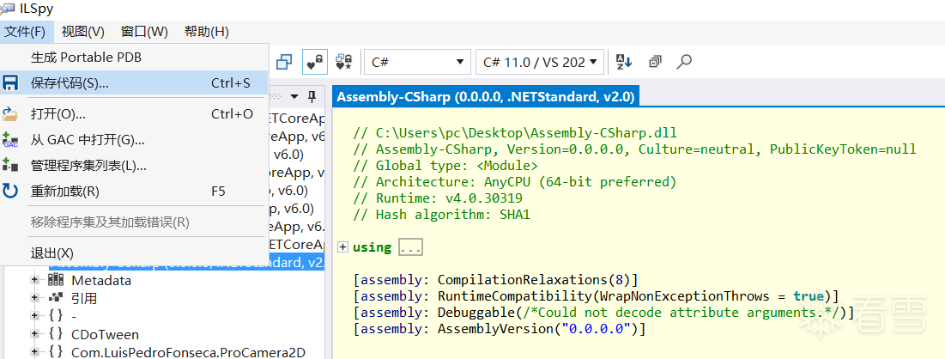Expand the Metadata tree node
This screenshot has width=945, height=359.
coord(34,280)
